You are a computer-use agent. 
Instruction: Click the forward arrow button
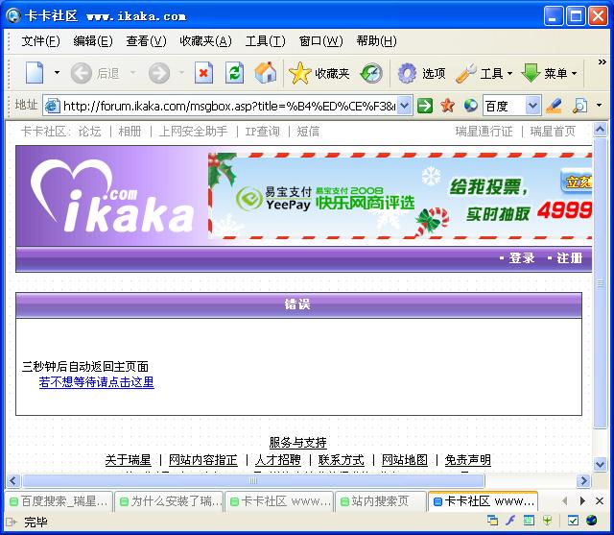[x=159, y=73]
